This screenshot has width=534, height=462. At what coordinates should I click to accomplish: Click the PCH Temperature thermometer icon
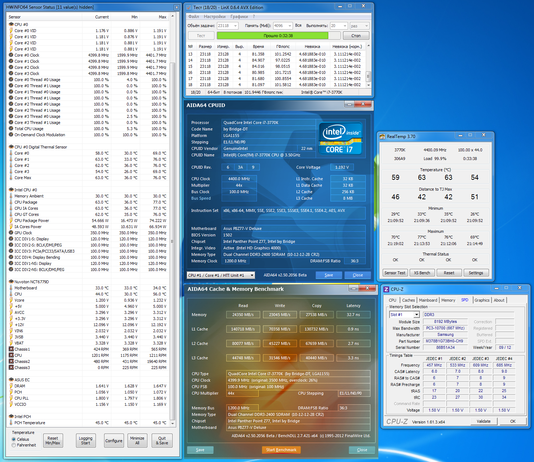(11, 423)
